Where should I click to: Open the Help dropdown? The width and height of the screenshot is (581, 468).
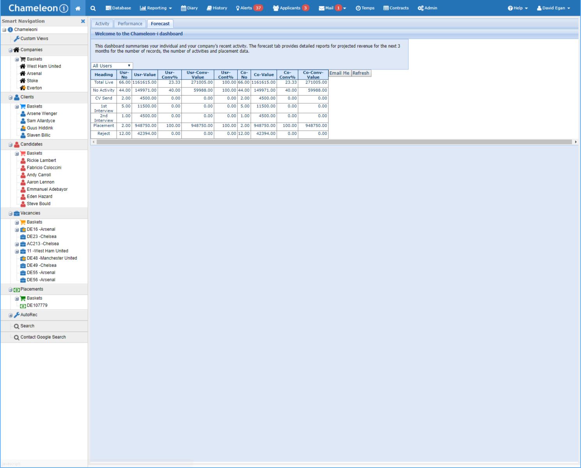518,8
